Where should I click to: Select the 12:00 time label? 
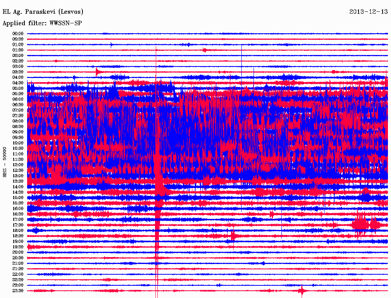click(x=18, y=165)
